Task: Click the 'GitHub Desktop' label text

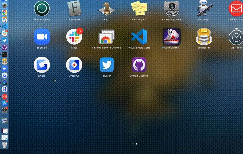Action: (x=139, y=76)
